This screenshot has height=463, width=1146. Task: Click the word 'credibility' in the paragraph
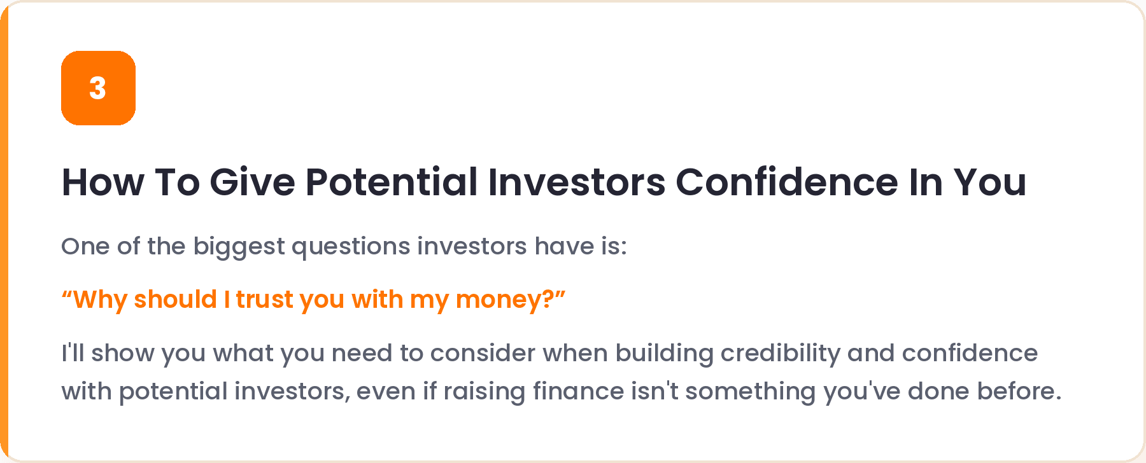click(781, 354)
